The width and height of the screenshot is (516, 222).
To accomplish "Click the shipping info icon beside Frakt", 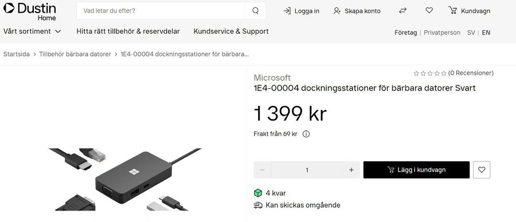I will [x=306, y=134].
